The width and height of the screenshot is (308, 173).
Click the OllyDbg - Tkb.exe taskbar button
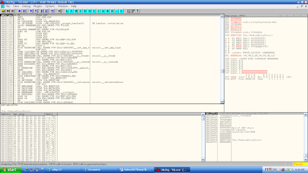172,170
